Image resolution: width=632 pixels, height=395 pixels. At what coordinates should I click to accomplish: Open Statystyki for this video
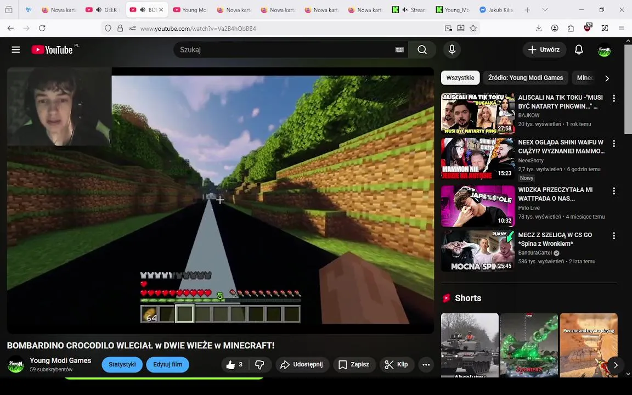point(122,364)
